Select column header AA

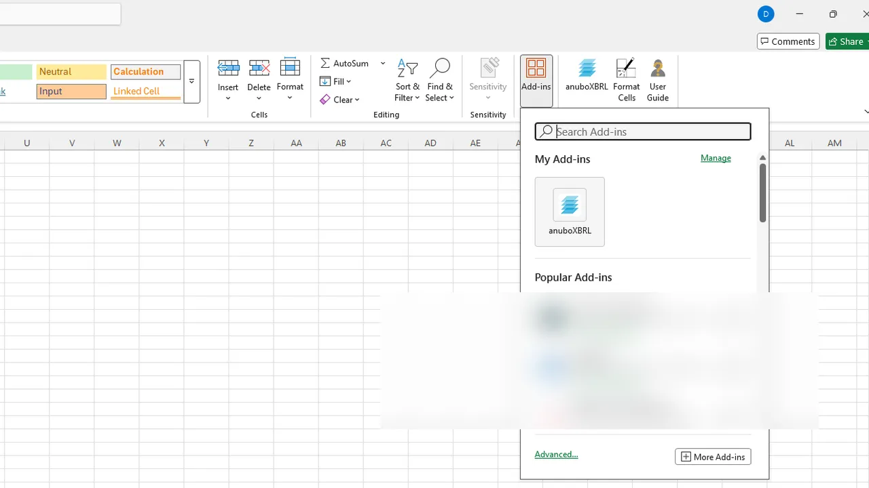pyautogui.click(x=296, y=143)
